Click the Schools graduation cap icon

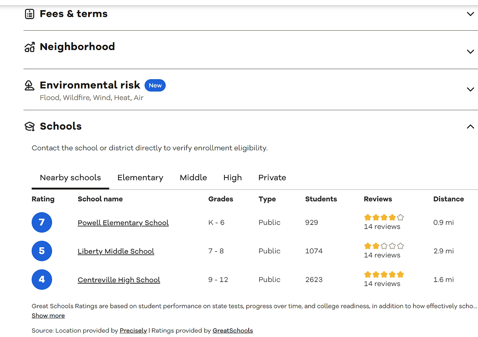click(x=30, y=126)
